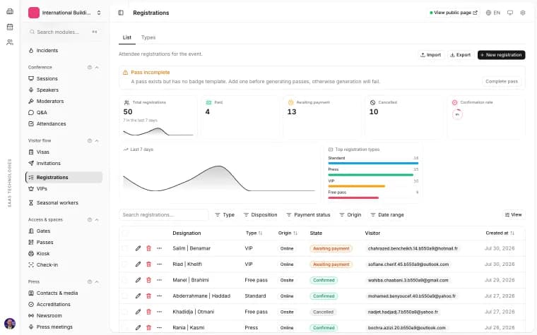Viewport: 537px width, 335px height.
Task: Click the New registration button
Action: [x=501, y=55]
